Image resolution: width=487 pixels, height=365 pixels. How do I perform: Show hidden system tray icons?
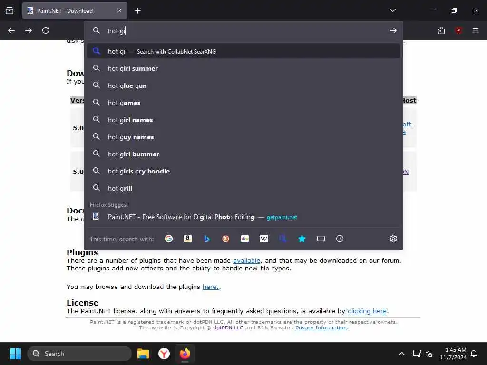(x=401, y=354)
